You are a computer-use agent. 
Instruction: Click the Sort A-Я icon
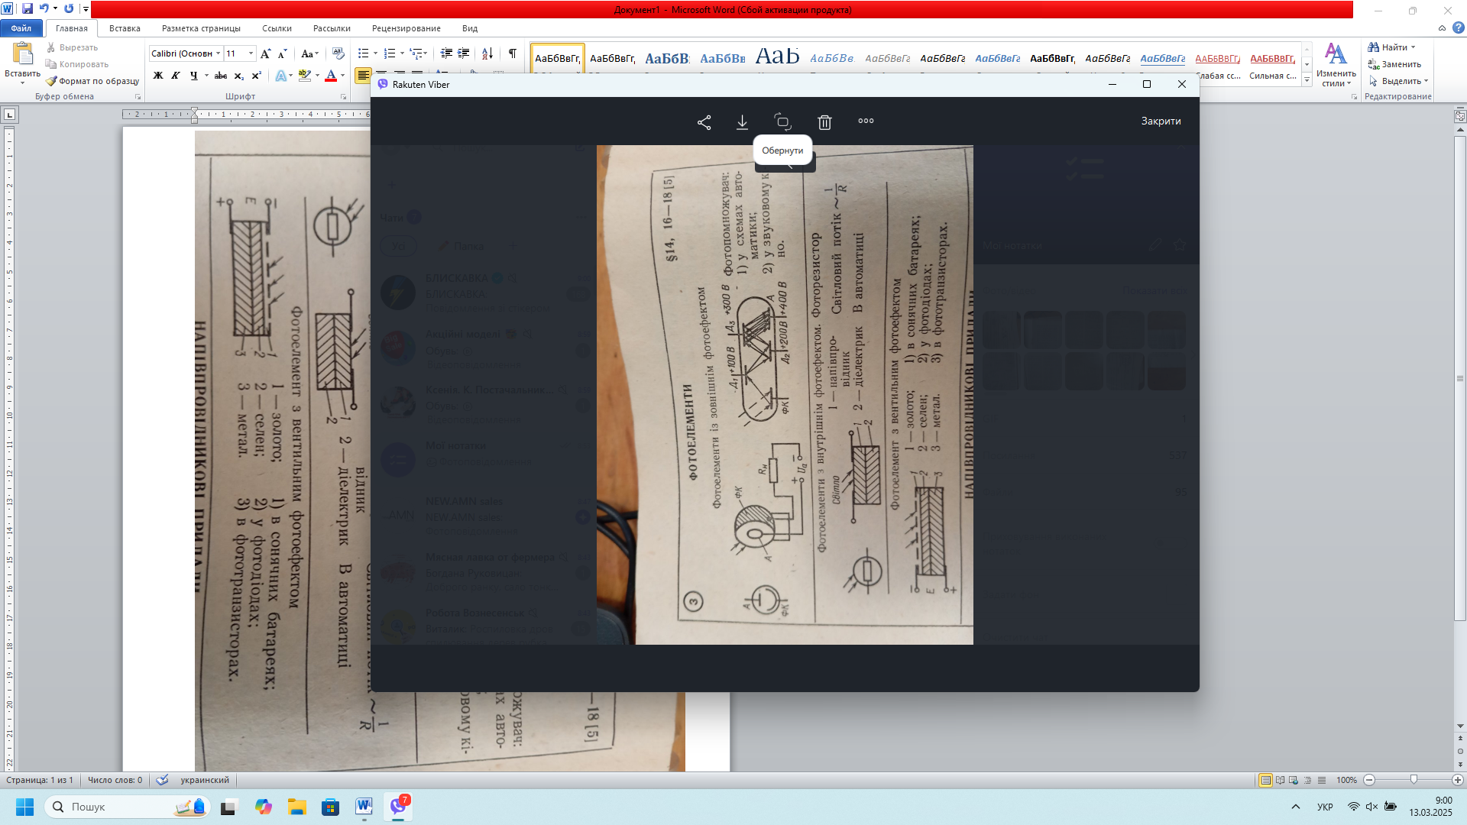487,53
